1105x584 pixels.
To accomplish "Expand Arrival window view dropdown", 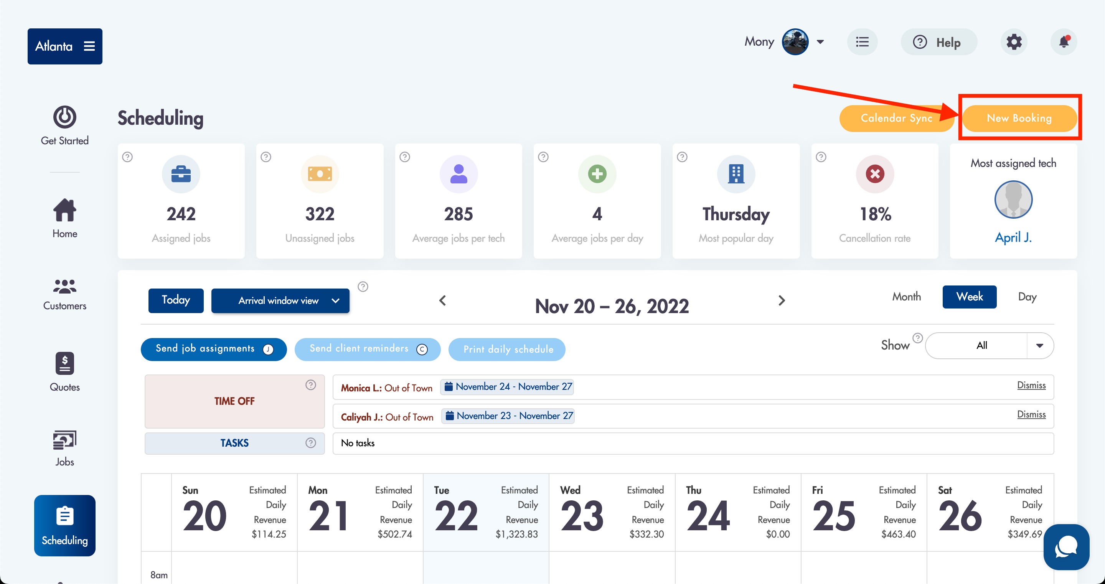I will click(280, 300).
